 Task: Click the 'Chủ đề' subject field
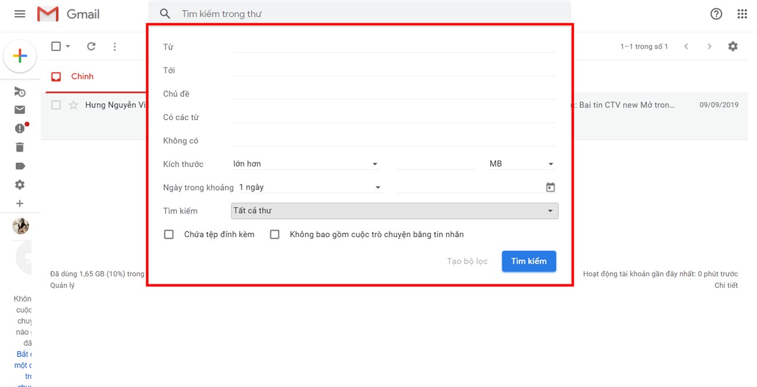pos(394,93)
